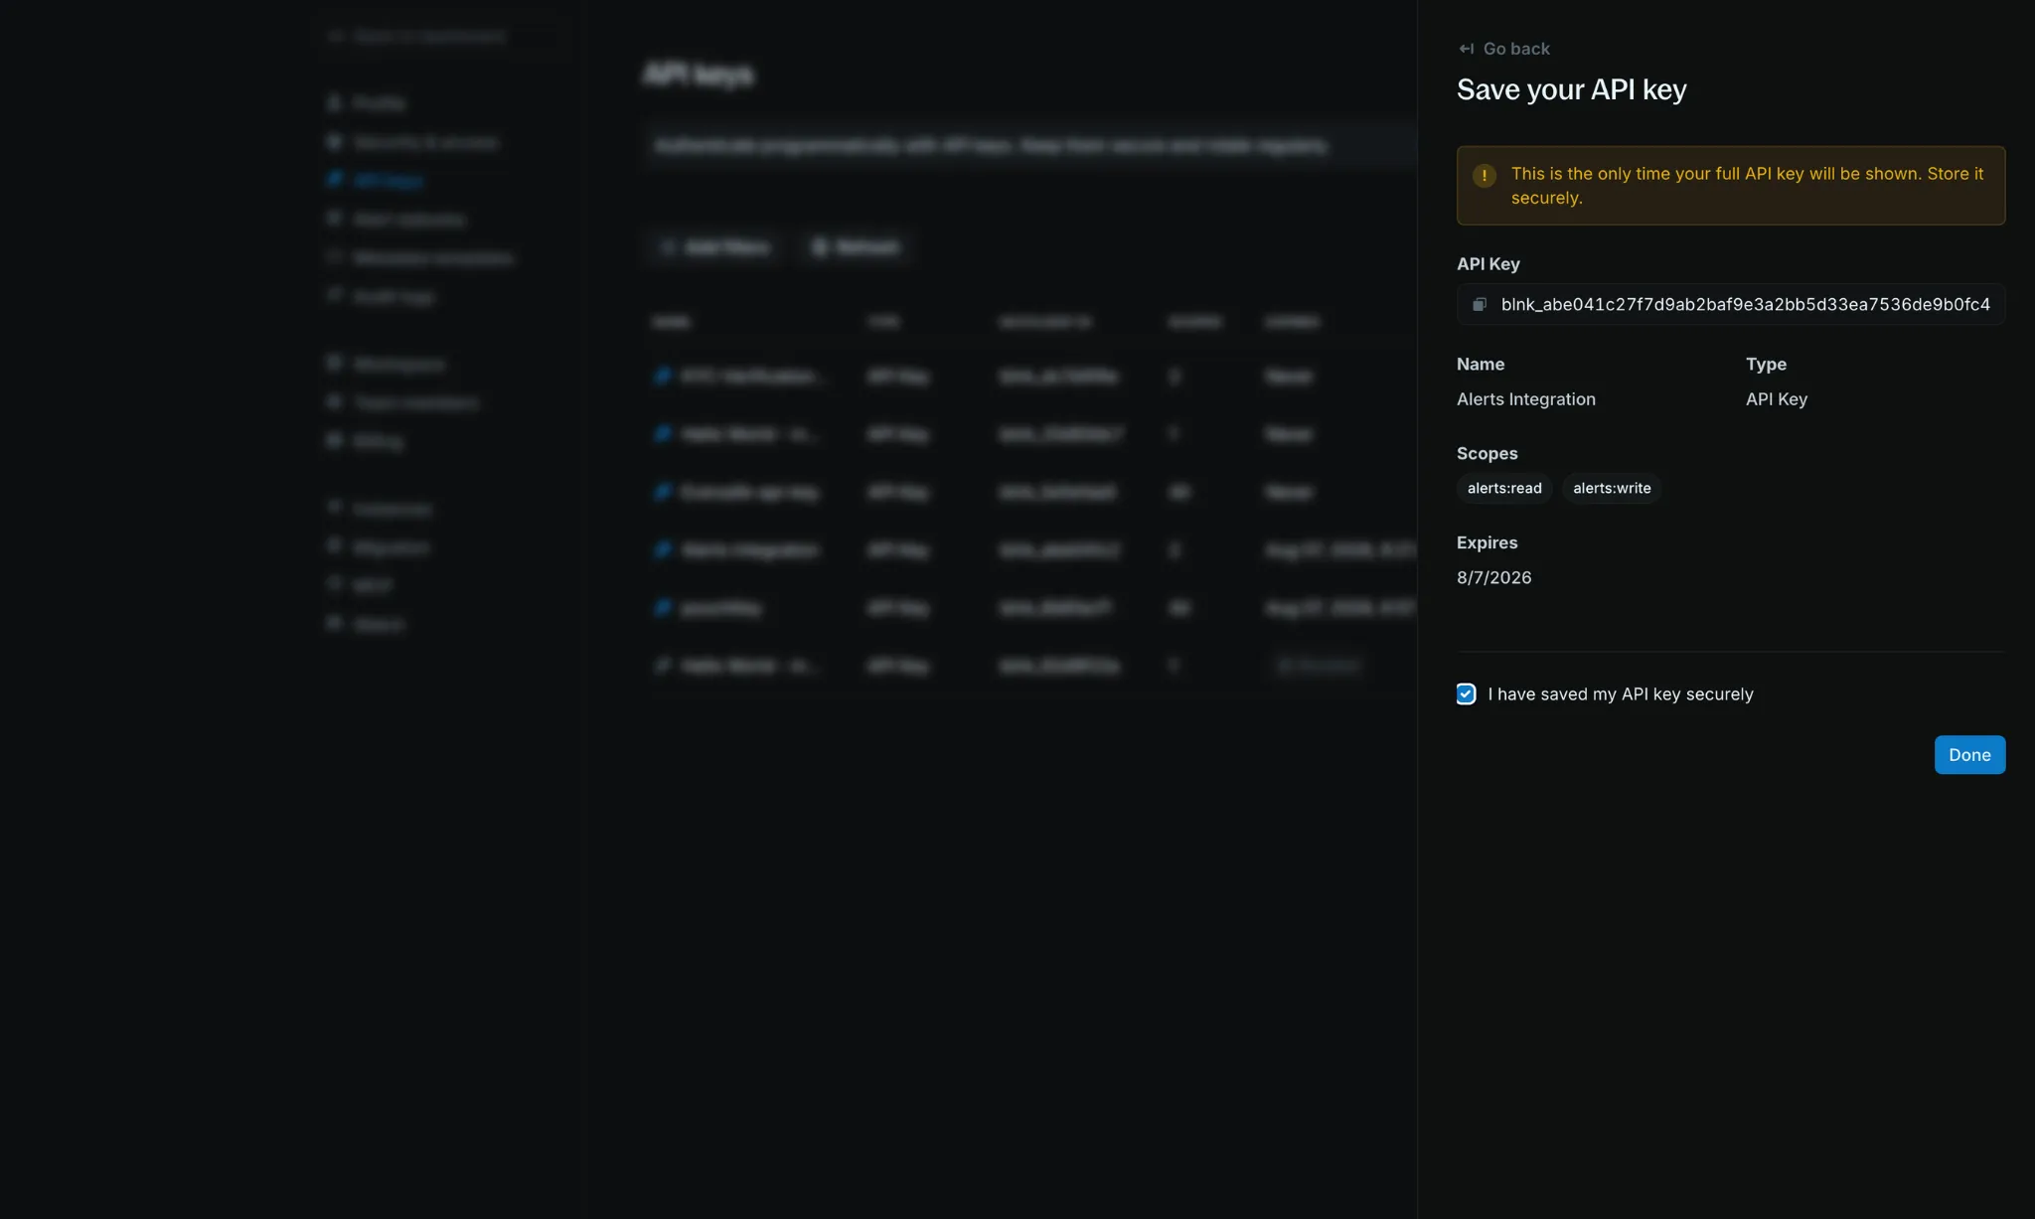This screenshot has height=1219, width=2035.
Task: Select the API key value field
Action: (1731, 304)
